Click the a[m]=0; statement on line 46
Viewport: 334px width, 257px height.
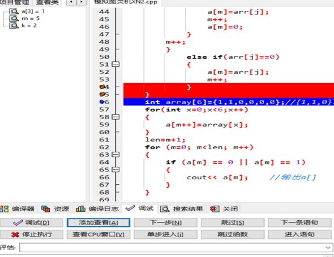(x=225, y=27)
